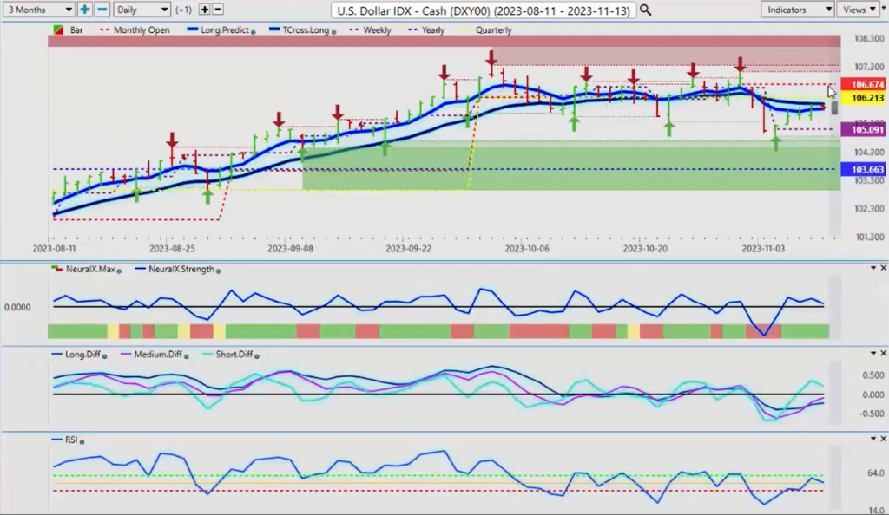Click the Medium.Diff legend label
Viewport: 889px width, 515px height.
158,355
